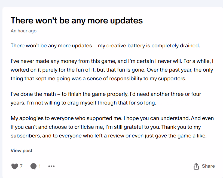
Task: Click the comment count number 1
Action: tap(40, 166)
